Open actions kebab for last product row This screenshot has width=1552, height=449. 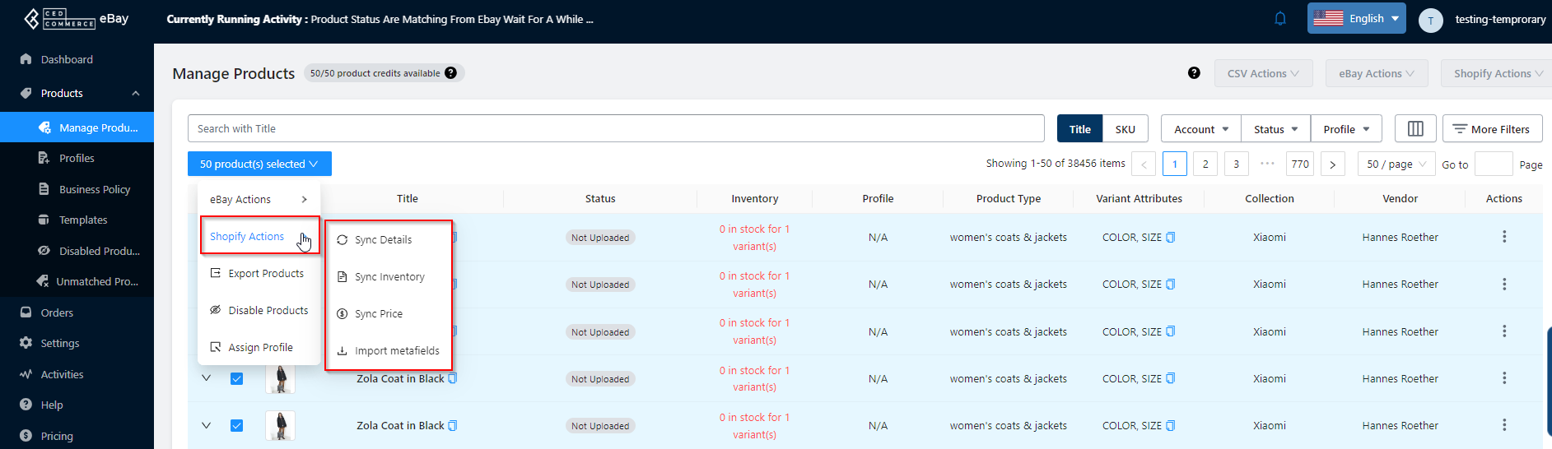click(x=1504, y=425)
